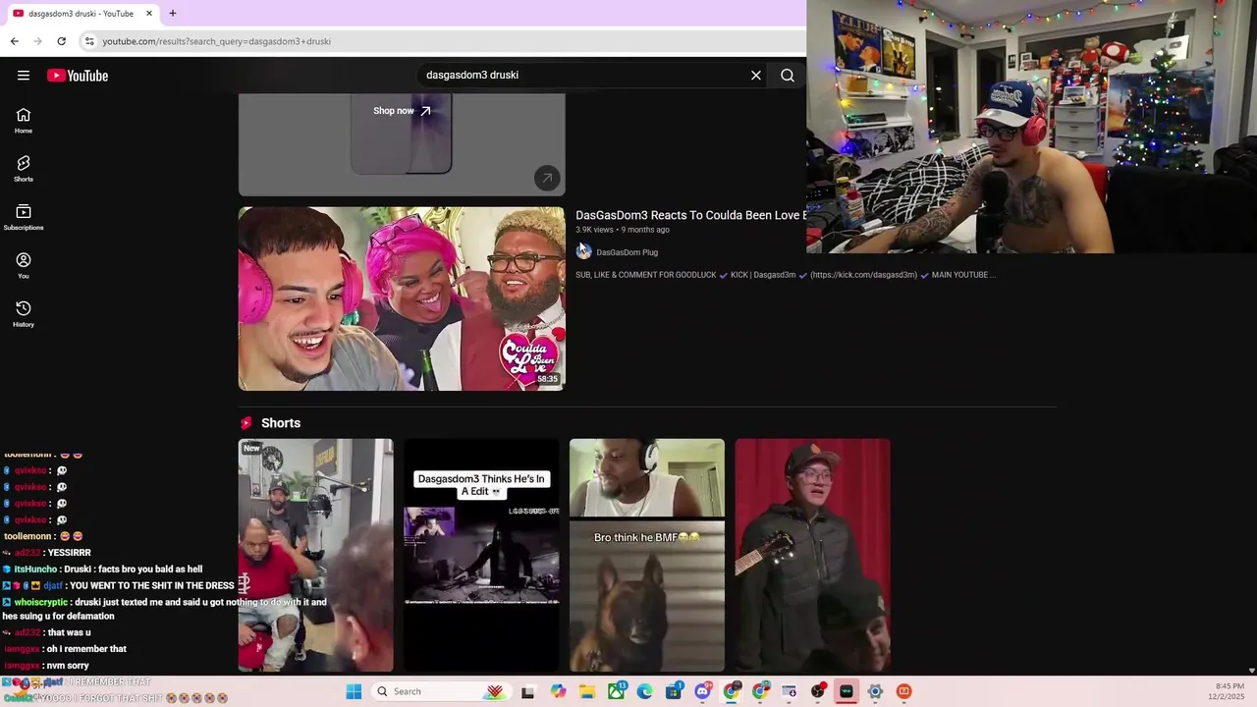Open Discord from the taskbar

[703, 691]
